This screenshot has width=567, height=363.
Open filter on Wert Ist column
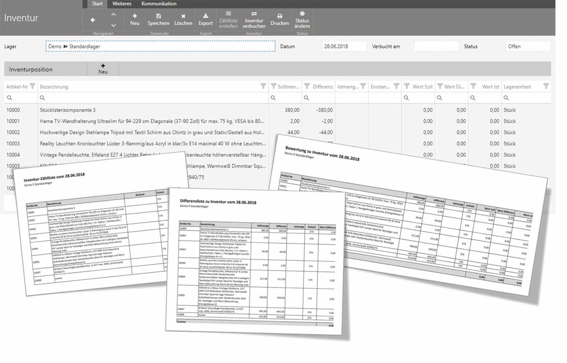click(x=473, y=86)
